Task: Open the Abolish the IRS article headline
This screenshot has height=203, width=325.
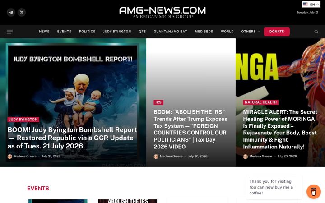Action: point(190,129)
